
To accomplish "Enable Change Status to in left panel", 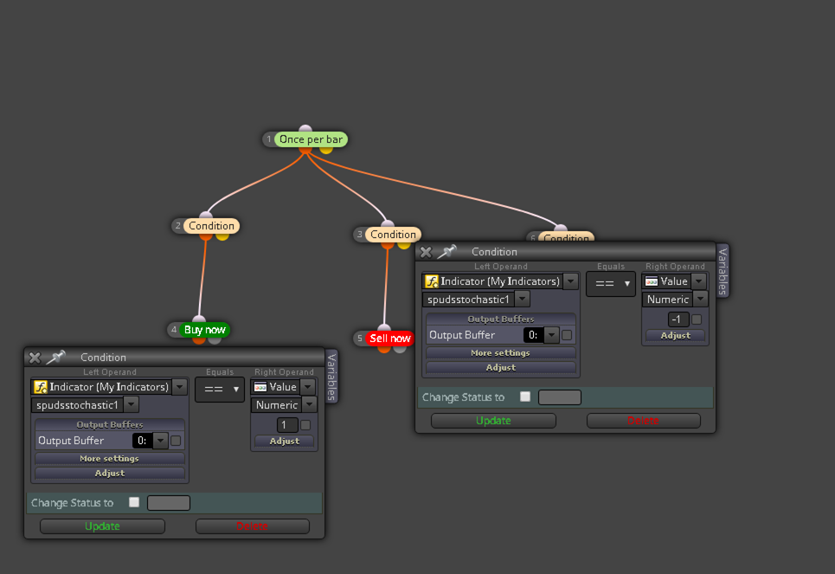I will coord(134,502).
